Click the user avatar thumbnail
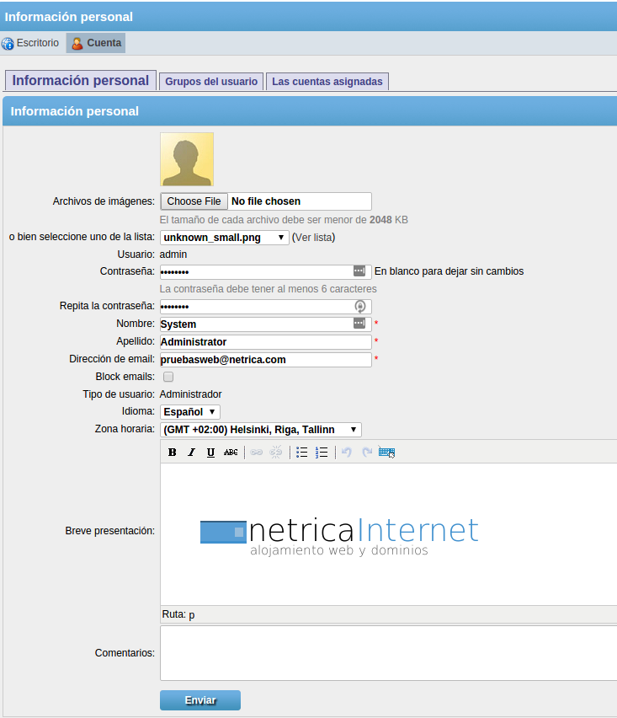The height and width of the screenshot is (718, 617). tap(187, 159)
